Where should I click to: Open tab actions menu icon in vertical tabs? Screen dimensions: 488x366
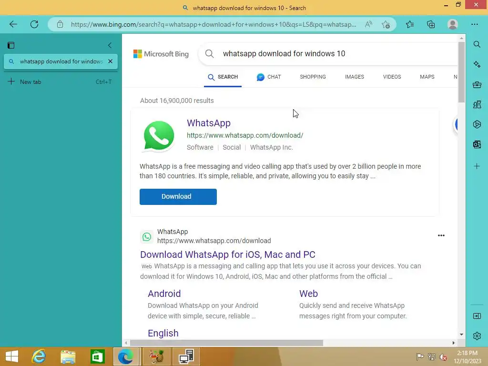point(11,45)
